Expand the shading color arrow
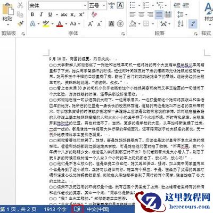The height and width of the screenshot is (213, 213). click(x=139, y=24)
